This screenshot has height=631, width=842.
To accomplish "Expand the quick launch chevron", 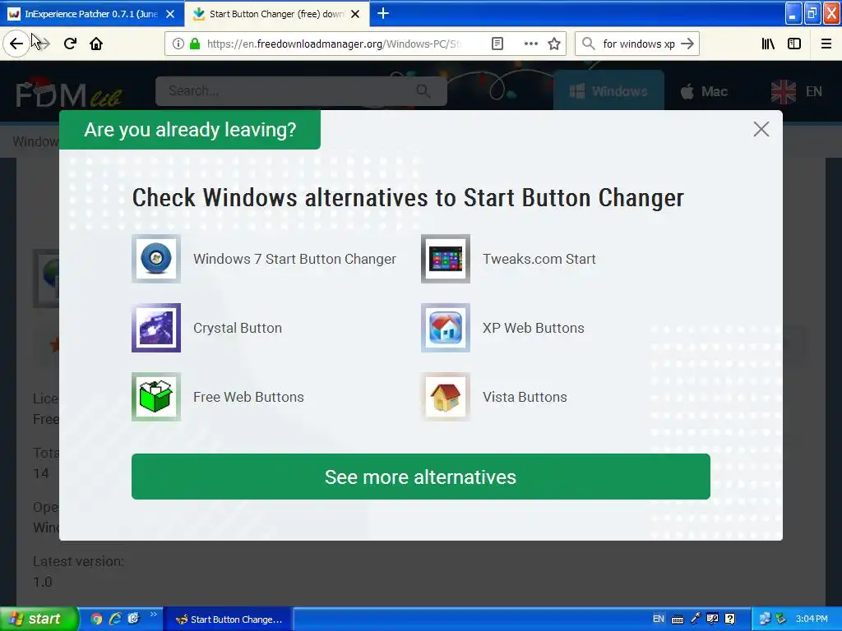I will [154, 615].
